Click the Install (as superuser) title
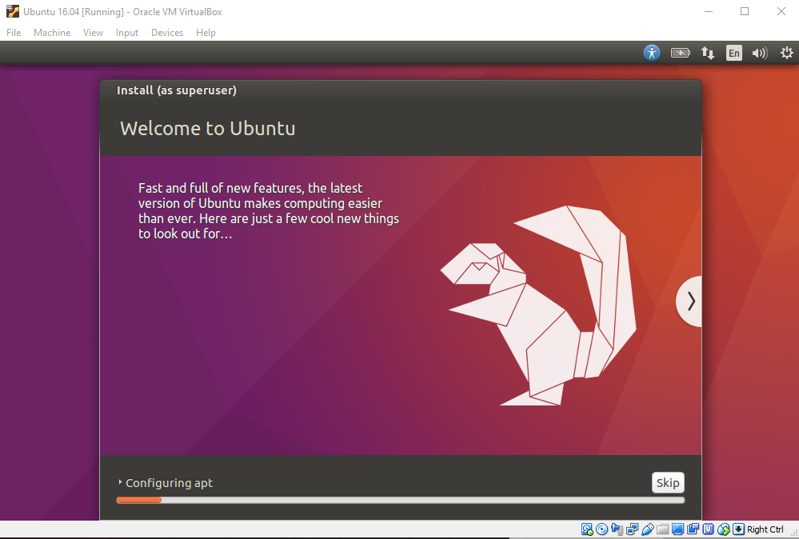799x539 pixels. pos(177,90)
